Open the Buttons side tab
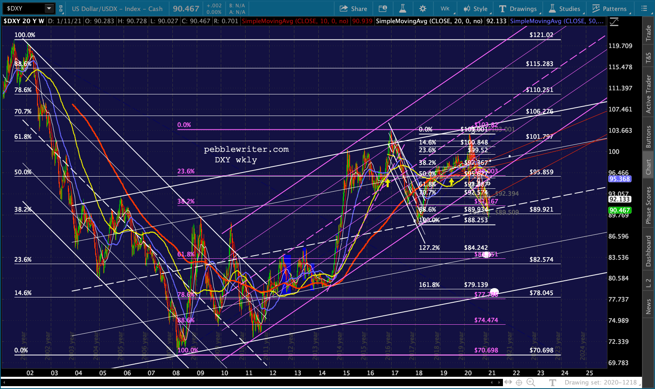The height and width of the screenshot is (389, 655). (648, 136)
